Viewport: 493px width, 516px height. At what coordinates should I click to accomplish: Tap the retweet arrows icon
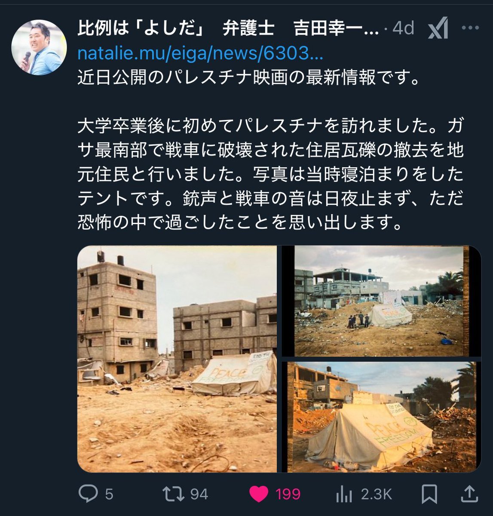pyautogui.click(x=173, y=494)
